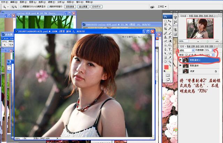
Task: Hide the 背景 副本 layer
Action: pos(180,66)
